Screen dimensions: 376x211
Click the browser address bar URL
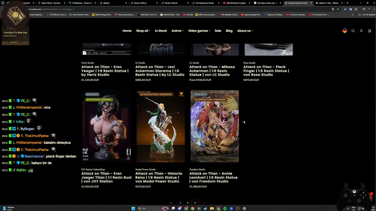click(x=51, y=9)
